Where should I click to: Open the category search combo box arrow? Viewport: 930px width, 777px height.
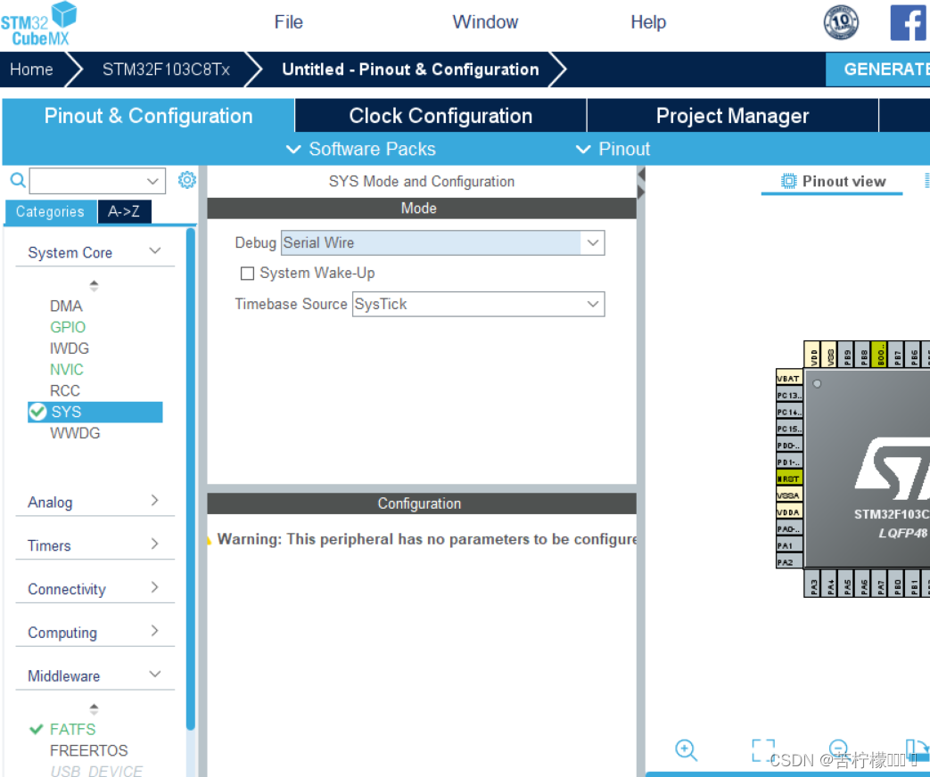point(152,181)
